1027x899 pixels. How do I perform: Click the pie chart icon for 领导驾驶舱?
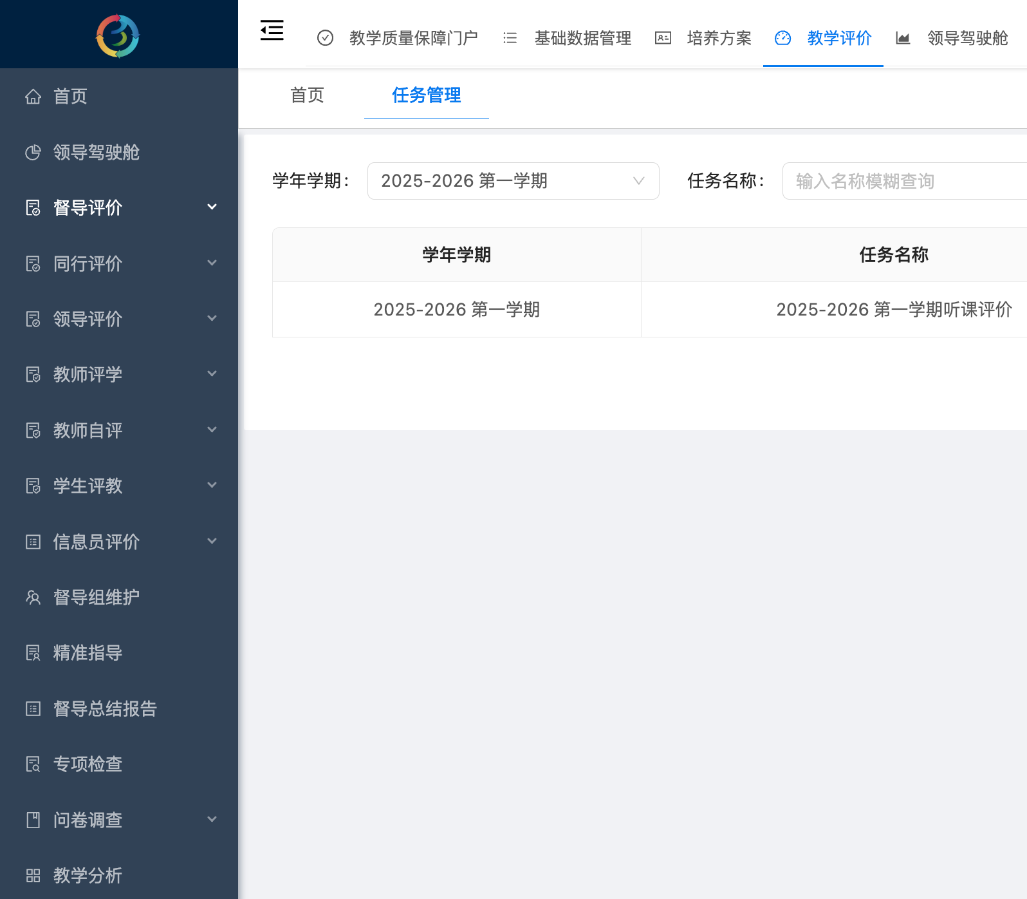[33, 153]
